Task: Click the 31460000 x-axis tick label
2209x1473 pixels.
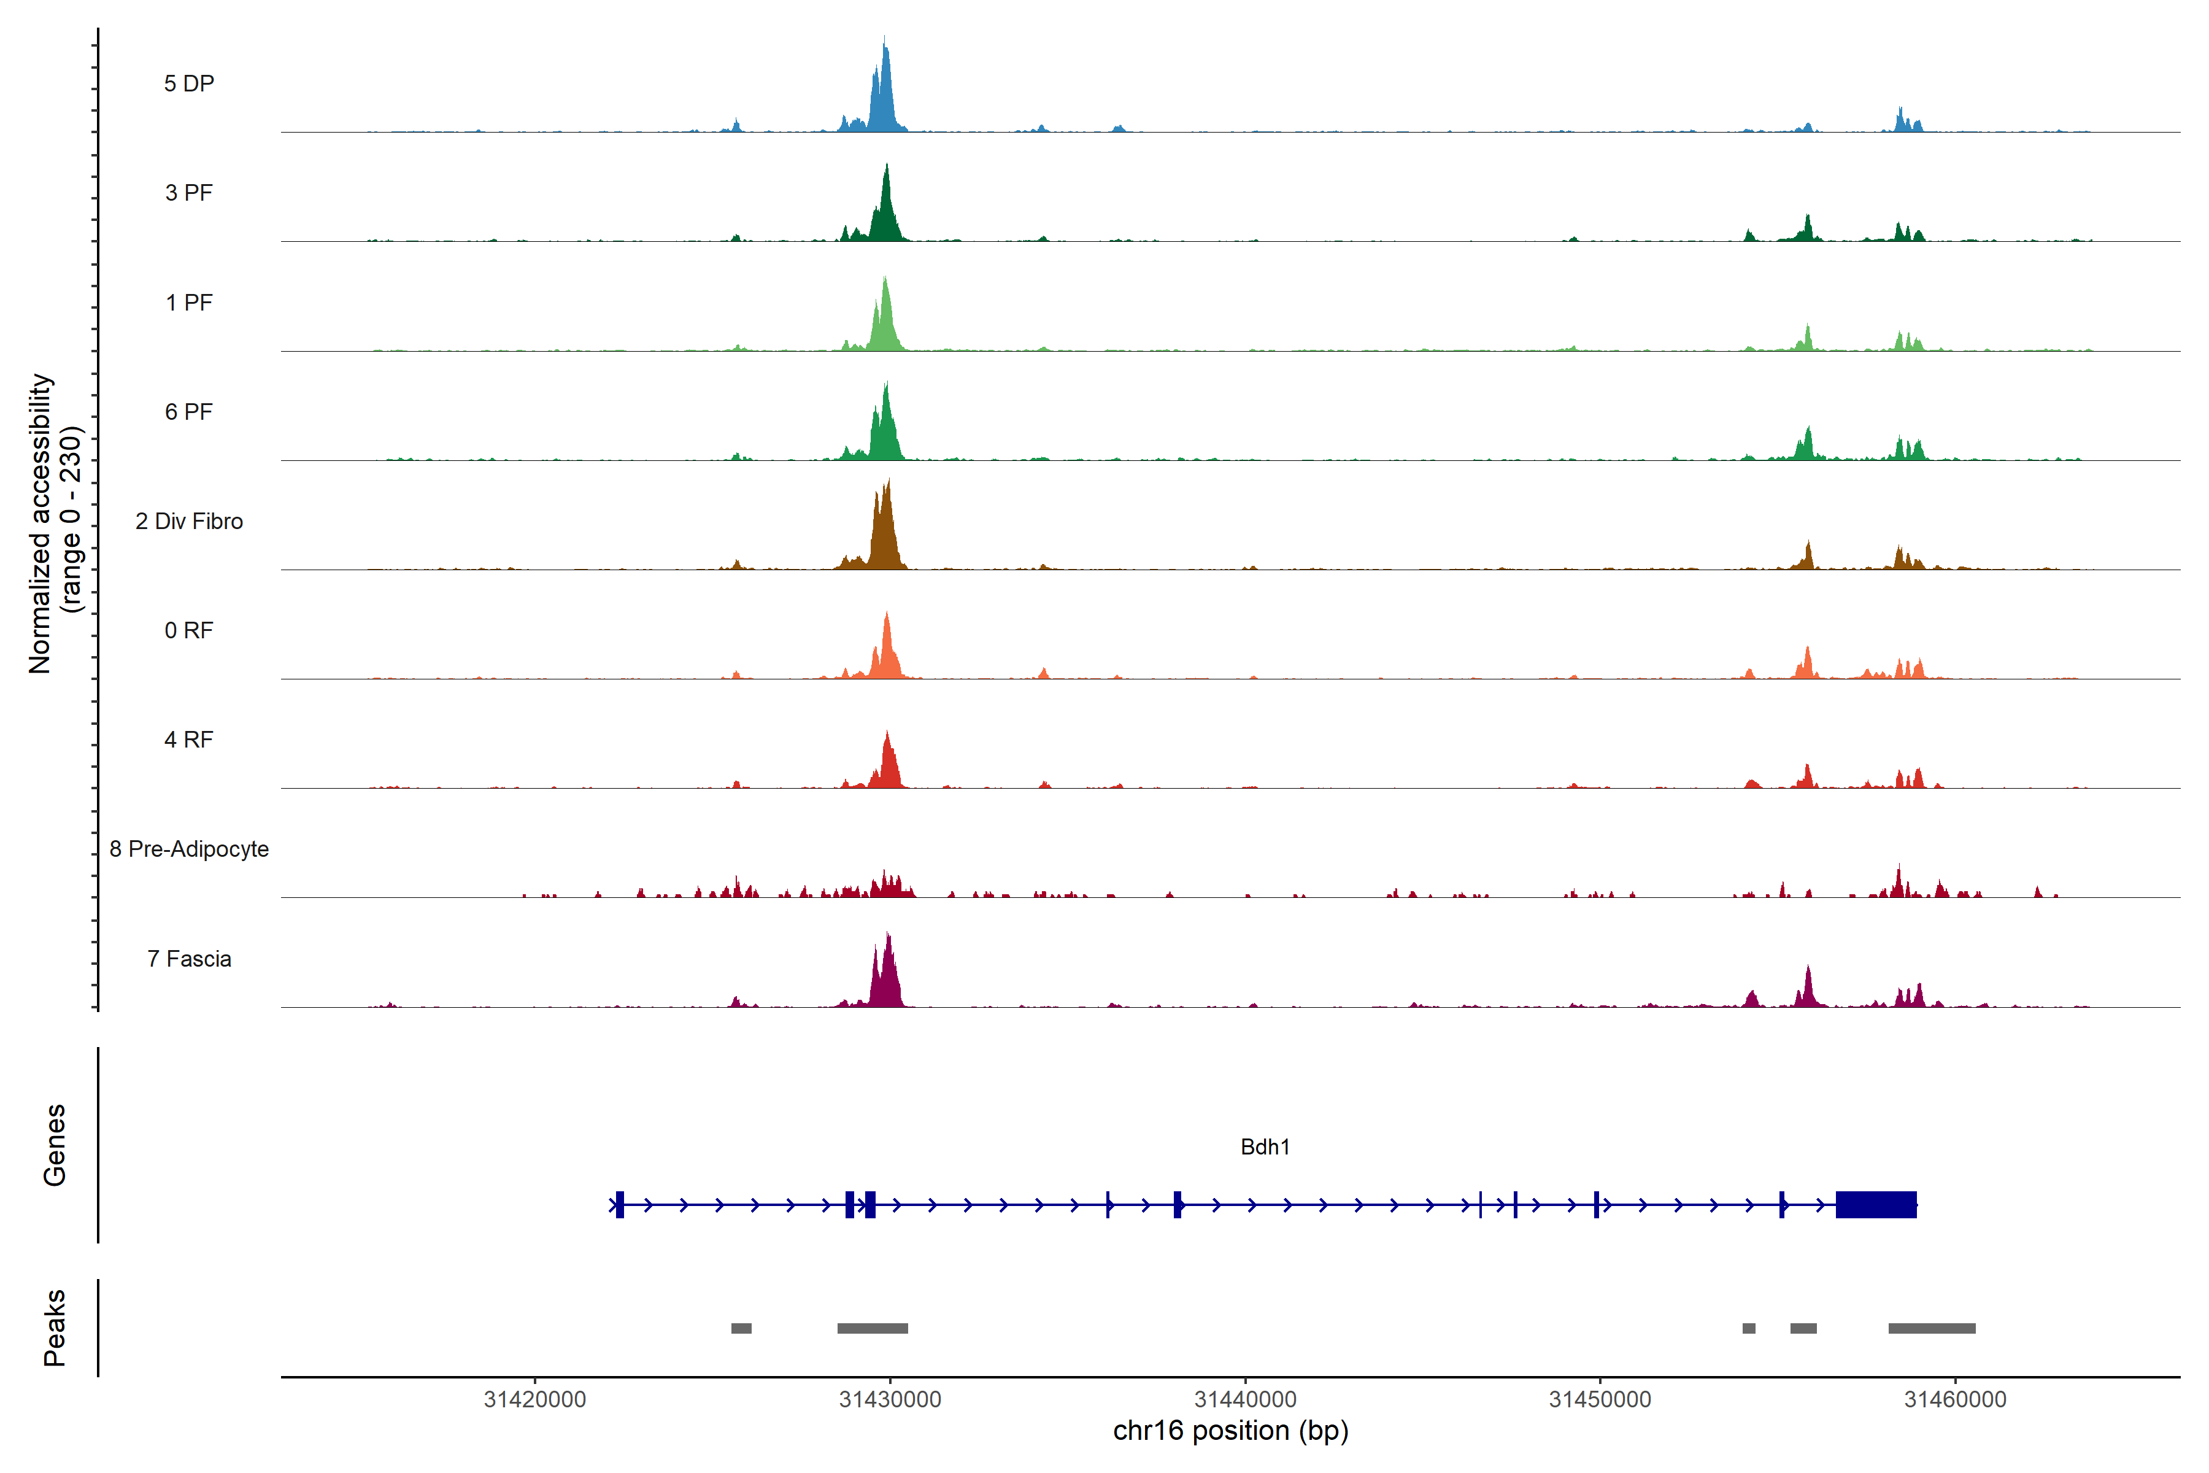Action: (1954, 1400)
